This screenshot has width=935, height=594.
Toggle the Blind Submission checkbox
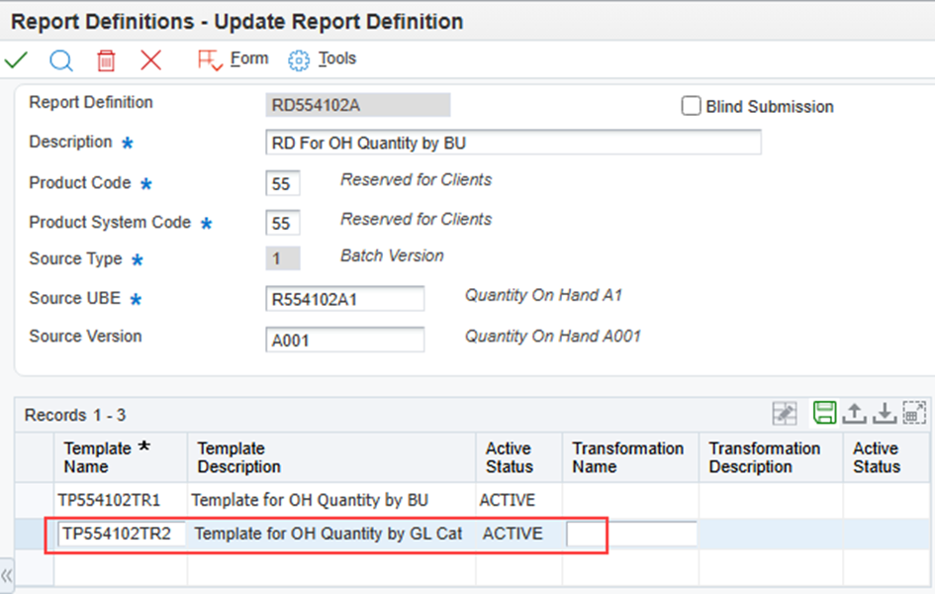click(692, 106)
